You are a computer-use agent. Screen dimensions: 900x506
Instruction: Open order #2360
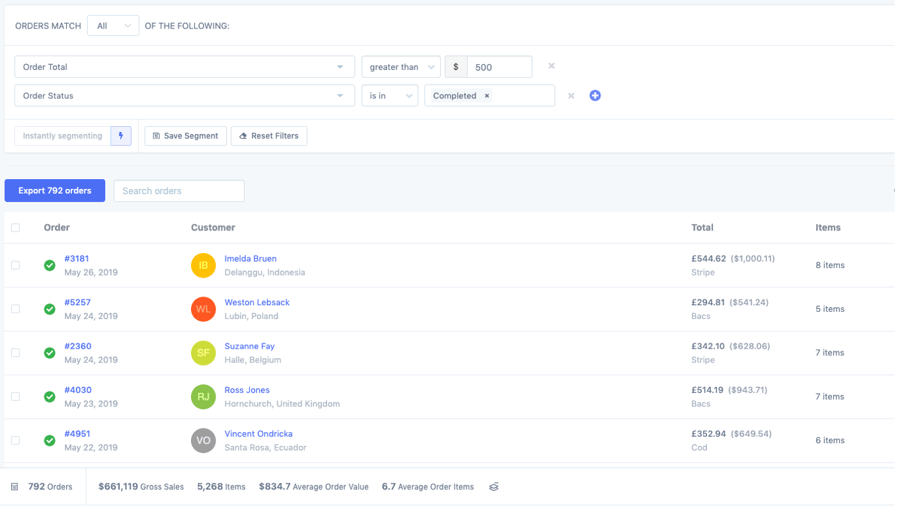77,345
